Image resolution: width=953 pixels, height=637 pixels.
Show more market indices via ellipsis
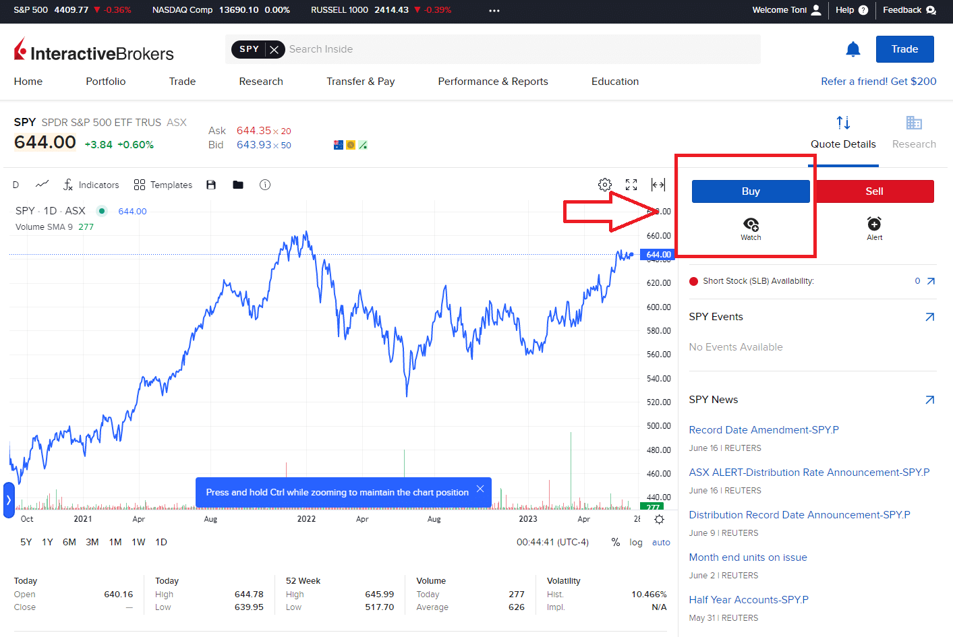pyautogui.click(x=494, y=11)
